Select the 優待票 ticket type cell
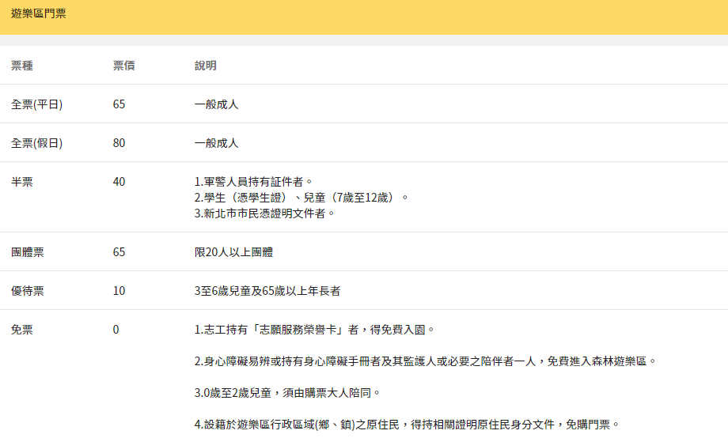 [x=28, y=291]
